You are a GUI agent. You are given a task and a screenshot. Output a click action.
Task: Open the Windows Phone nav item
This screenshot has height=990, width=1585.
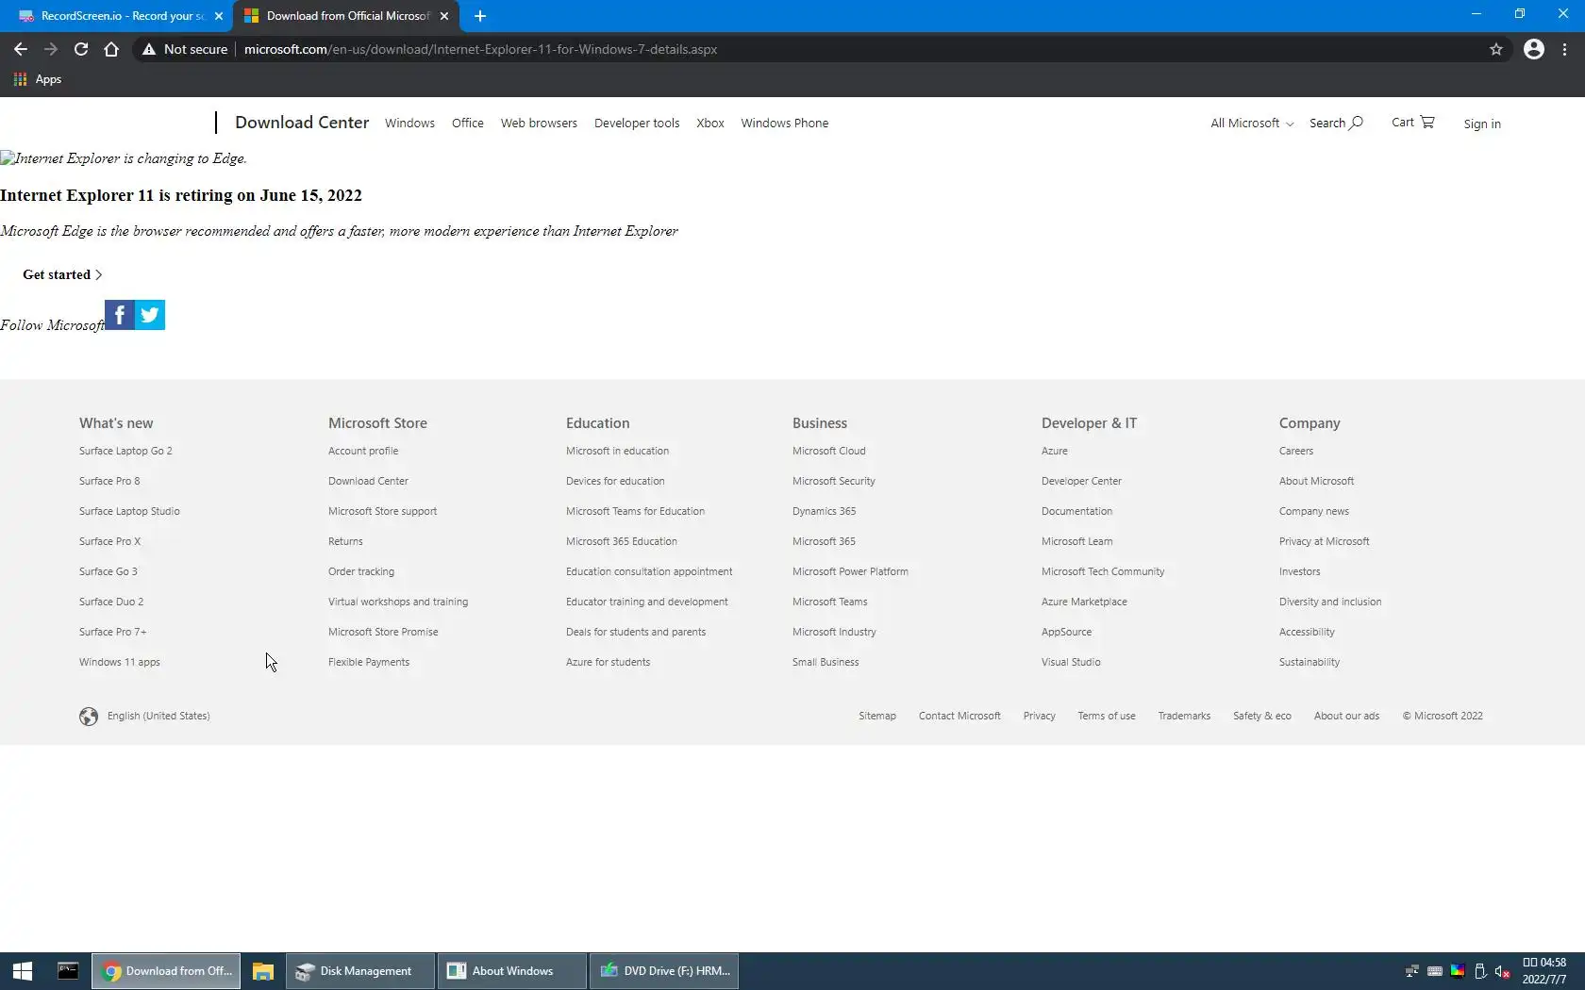(x=785, y=123)
